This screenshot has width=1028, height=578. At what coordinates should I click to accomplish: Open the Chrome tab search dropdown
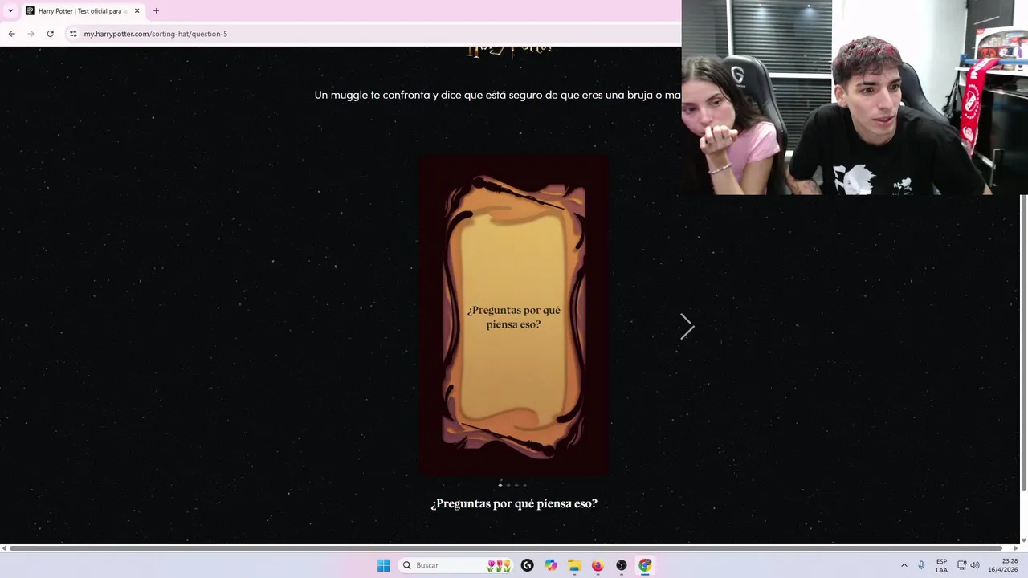pos(10,10)
